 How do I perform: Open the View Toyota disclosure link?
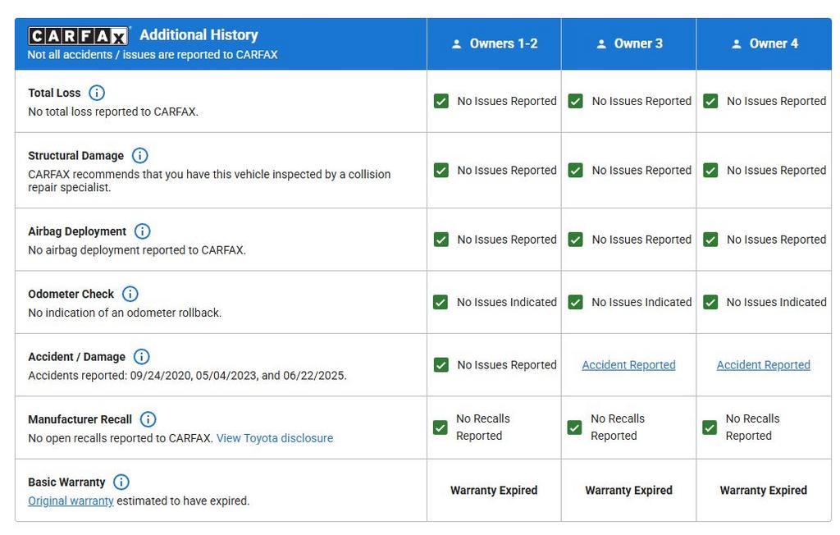point(275,438)
